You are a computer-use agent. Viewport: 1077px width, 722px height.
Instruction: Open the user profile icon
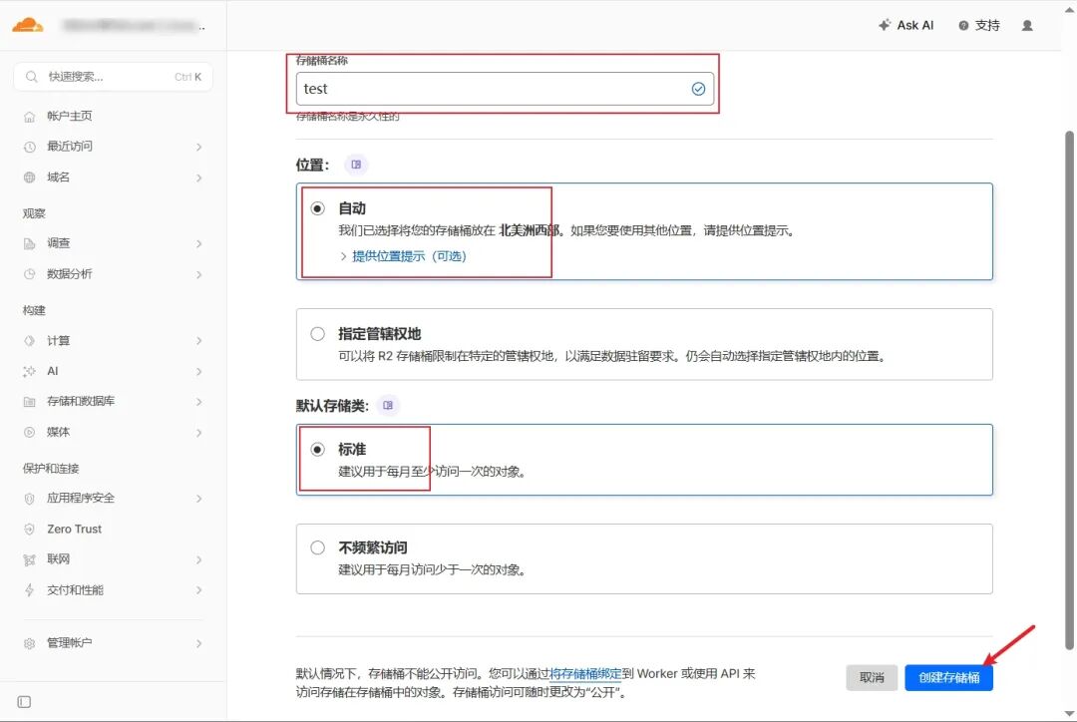pyautogui.click(x=1027, y=25)
